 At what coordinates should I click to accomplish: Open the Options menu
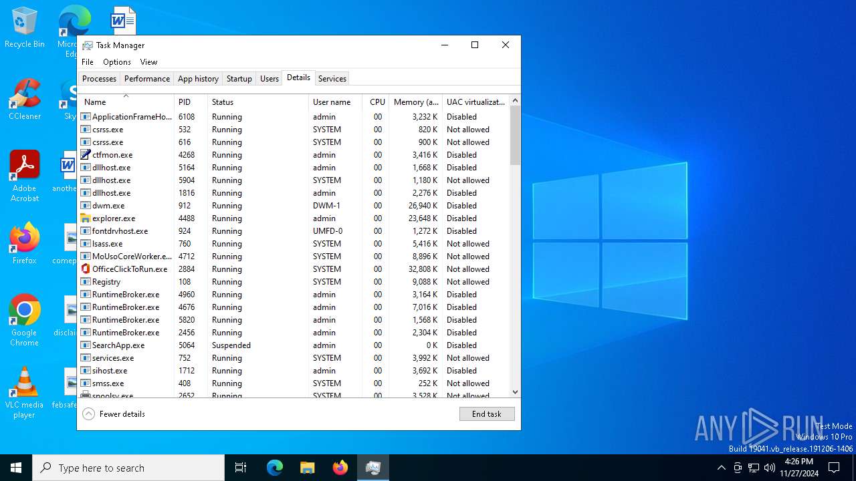[117, 62]
